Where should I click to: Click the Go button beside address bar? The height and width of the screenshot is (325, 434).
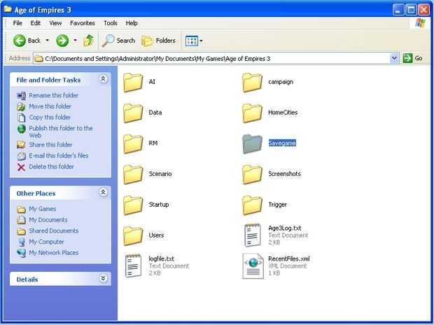tap(412, 58)
